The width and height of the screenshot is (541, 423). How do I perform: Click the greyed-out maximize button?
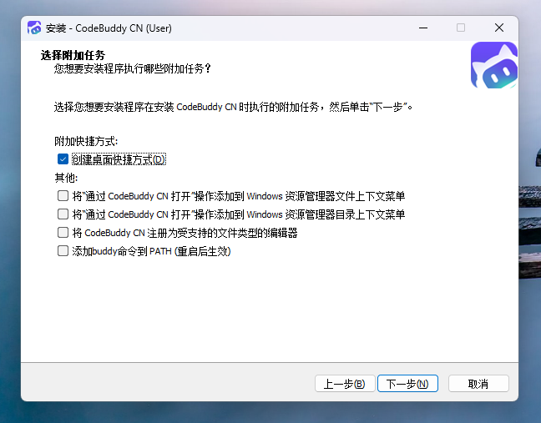tap(460, 28)
